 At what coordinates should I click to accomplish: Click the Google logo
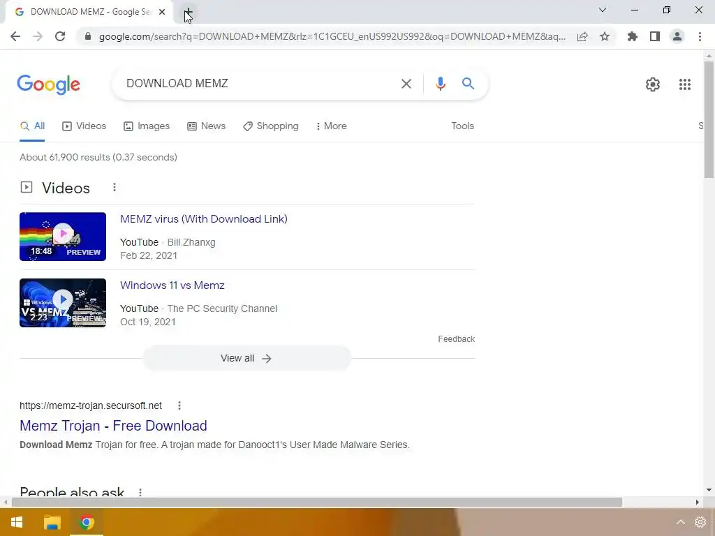click(49, 84)
